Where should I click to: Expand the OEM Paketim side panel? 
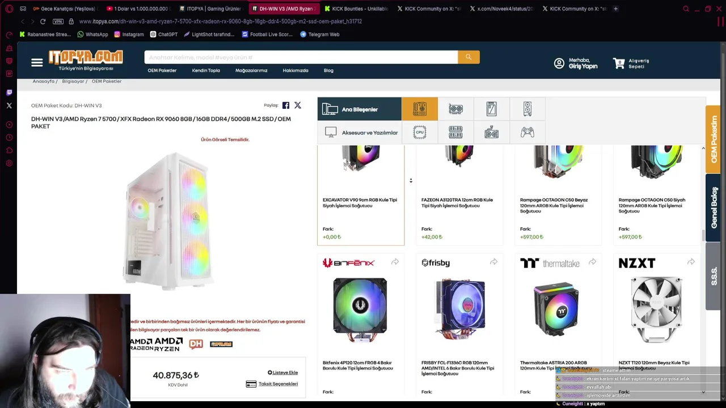(x=713, y=139)
